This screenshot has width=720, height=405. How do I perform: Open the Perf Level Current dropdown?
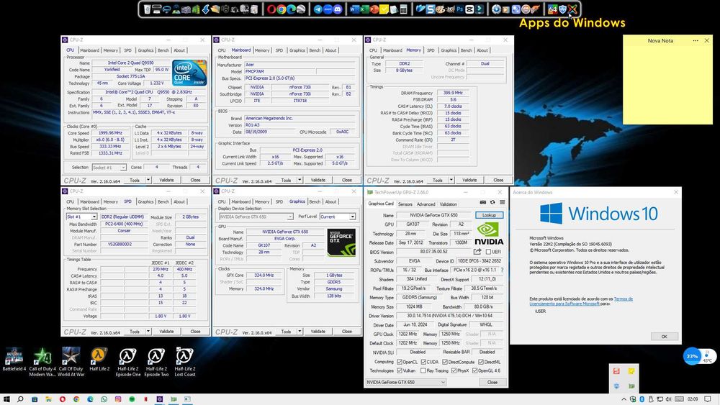(x=338, y=217)
